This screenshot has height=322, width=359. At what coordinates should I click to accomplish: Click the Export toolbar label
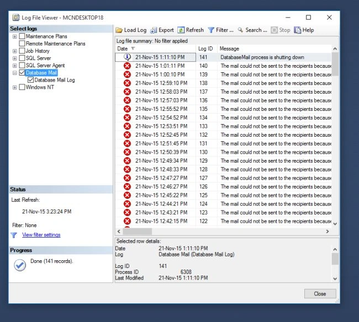[x=166, y=30]
